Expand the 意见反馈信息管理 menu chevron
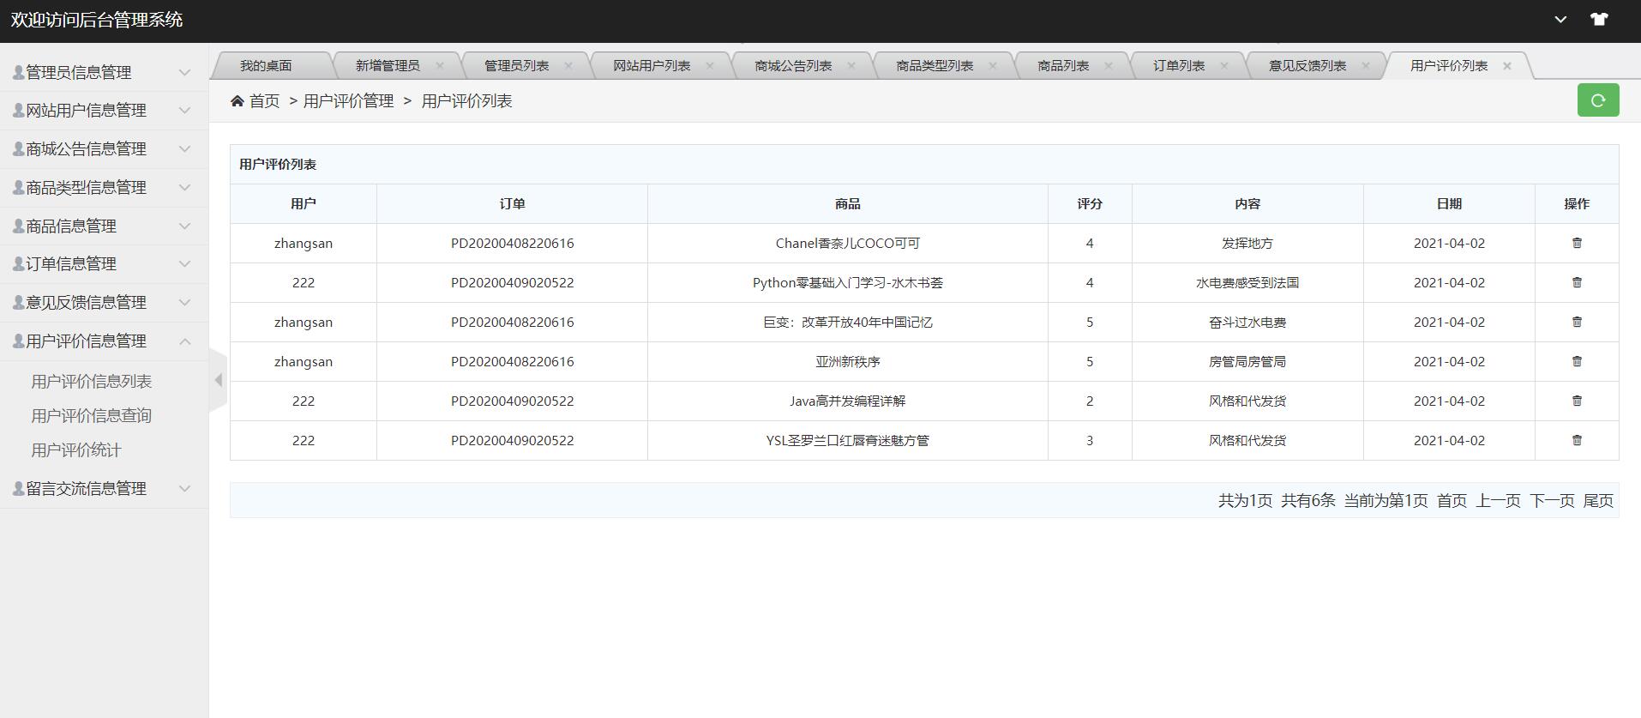Viewport: 1641px width, 718px height. 184,302
